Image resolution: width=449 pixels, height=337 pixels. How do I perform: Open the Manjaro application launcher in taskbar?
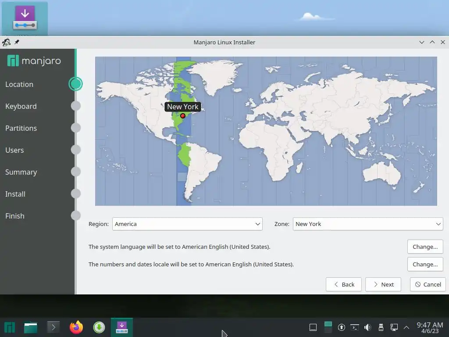click(x=10, y=327)
